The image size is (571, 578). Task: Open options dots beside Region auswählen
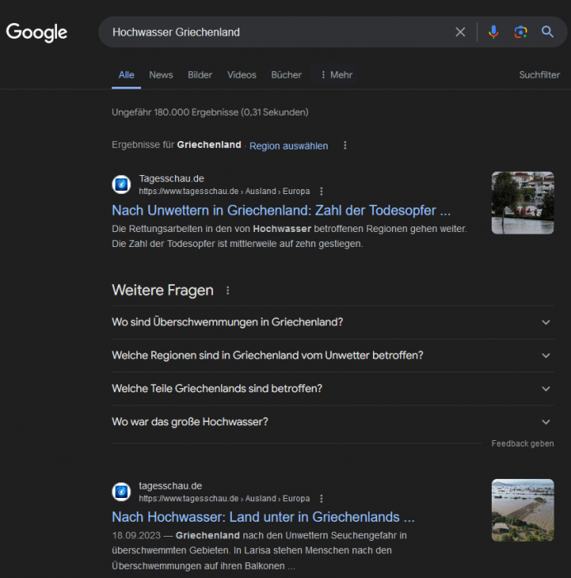click(x=345, y=145)
